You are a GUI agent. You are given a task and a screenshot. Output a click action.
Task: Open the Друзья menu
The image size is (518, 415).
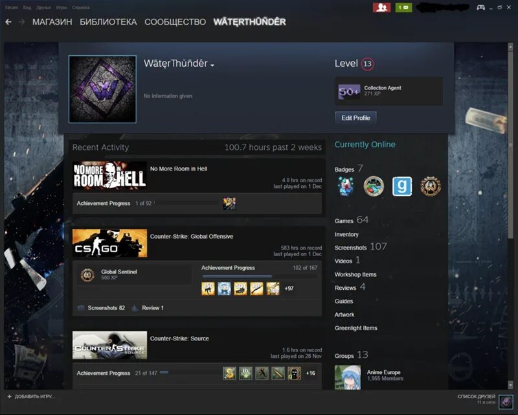pos(43,7)
